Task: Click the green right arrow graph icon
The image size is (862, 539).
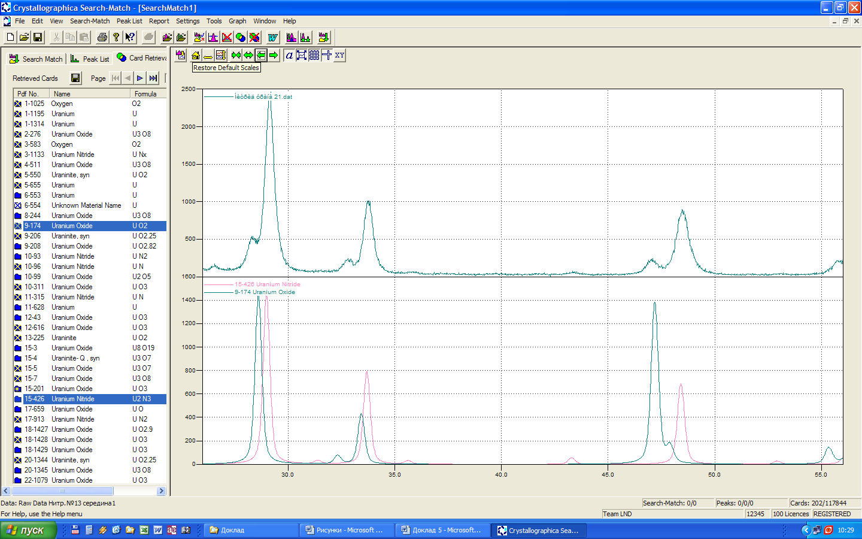Action: click(274, 55)
